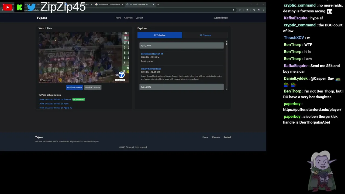Click DanielLyddek username in chat
The width and height of the screenshot is (345, 194).
click(295, 78)
